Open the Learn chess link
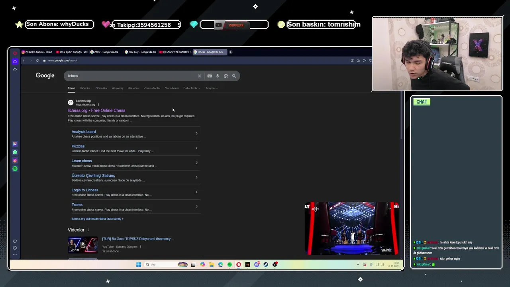The image size is (510, 287). (x=82, y=161)
